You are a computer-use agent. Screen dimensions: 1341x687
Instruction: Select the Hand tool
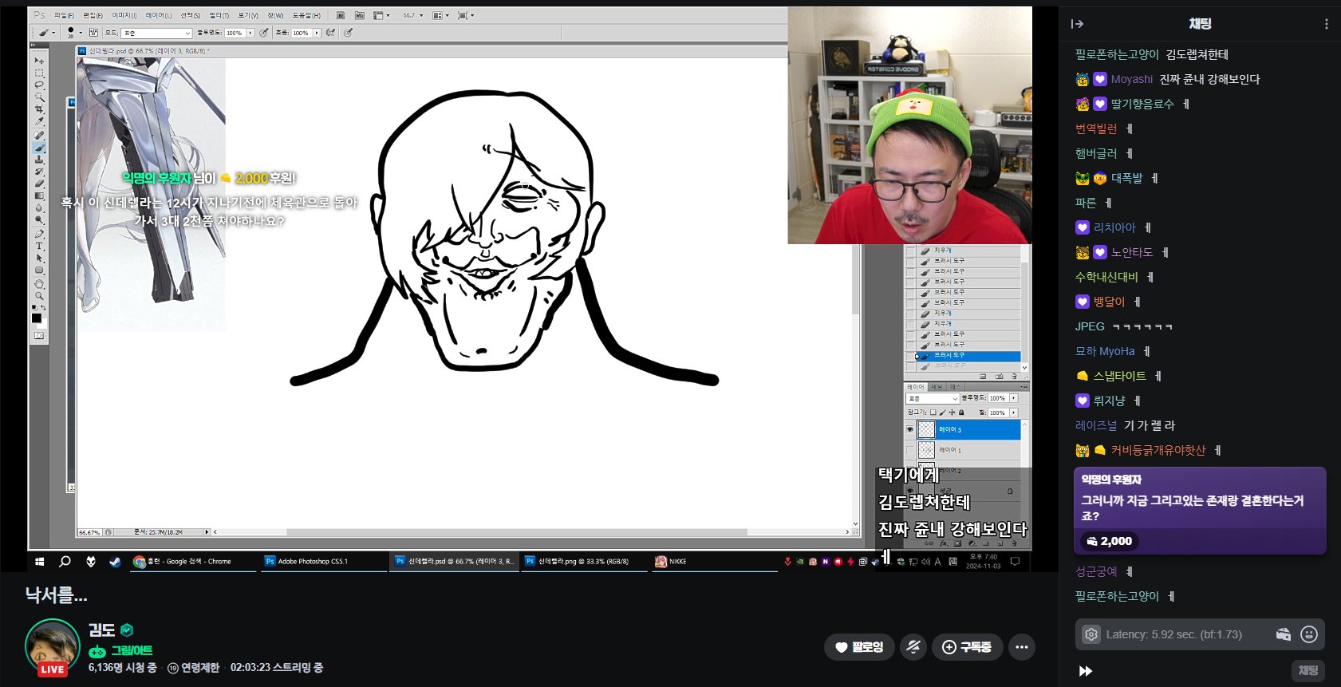tap(39, 284)
